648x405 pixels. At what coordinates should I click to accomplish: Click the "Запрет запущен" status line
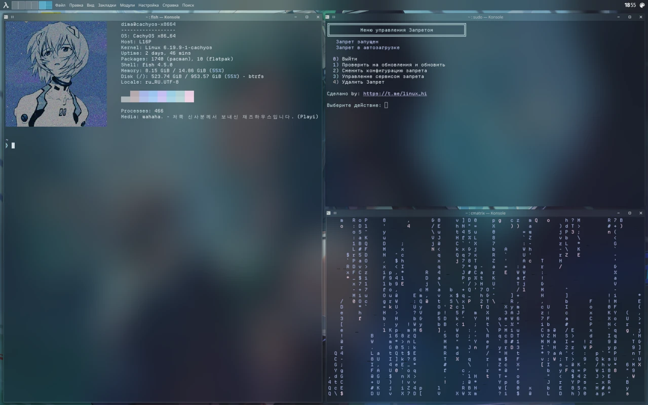pos(357,42)
